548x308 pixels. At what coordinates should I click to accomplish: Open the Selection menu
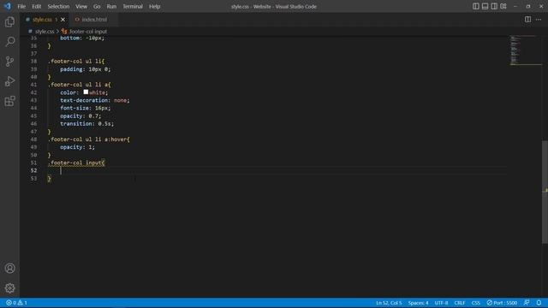click(58, 6)
